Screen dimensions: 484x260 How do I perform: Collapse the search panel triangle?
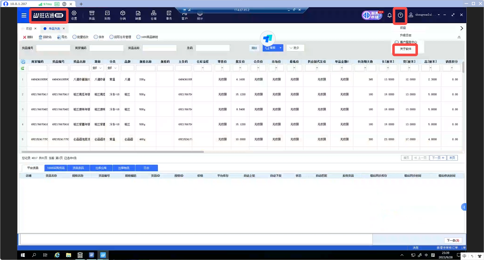(x=459, y=37)
